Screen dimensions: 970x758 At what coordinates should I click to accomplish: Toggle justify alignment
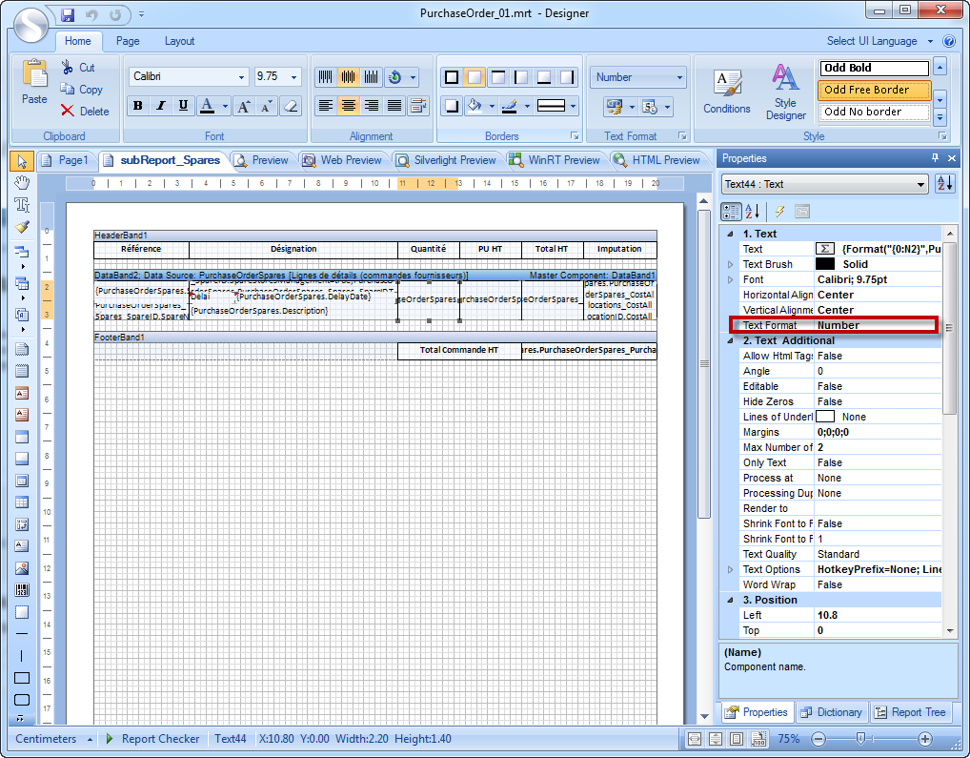point(394,107)
